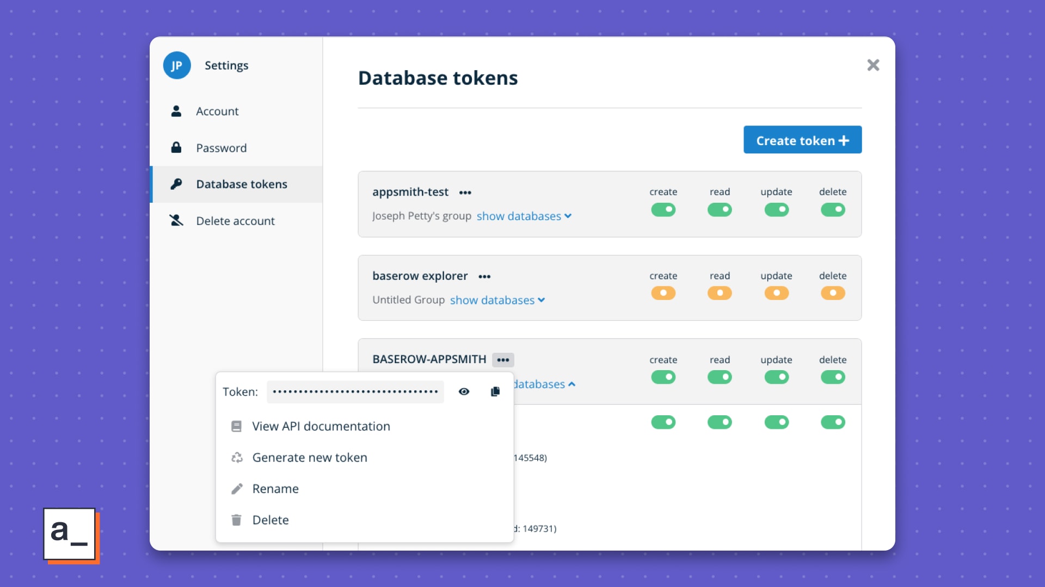Open appsmith-test three-dots options menu

coord(465,192)
